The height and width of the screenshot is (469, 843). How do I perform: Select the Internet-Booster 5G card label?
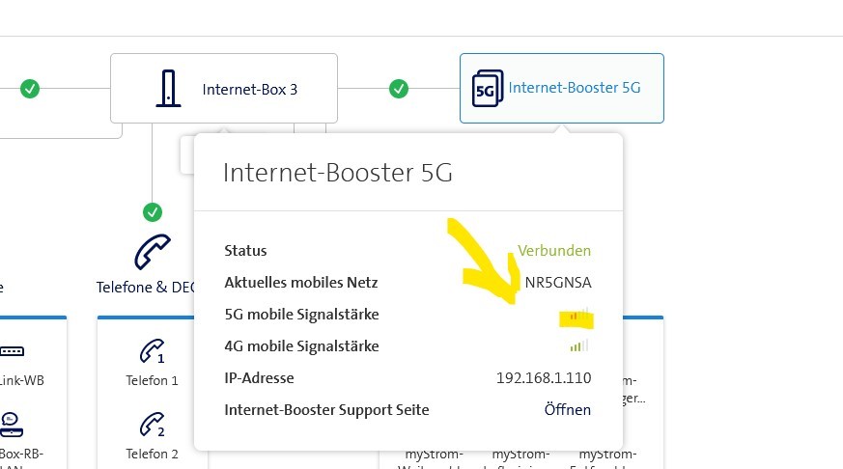coord(574,88)
